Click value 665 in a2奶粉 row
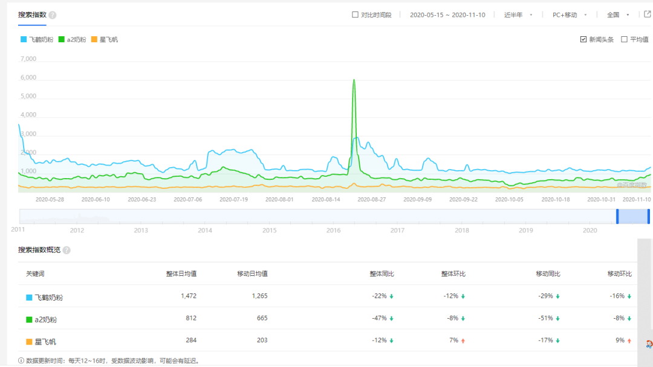 [262, 318]
